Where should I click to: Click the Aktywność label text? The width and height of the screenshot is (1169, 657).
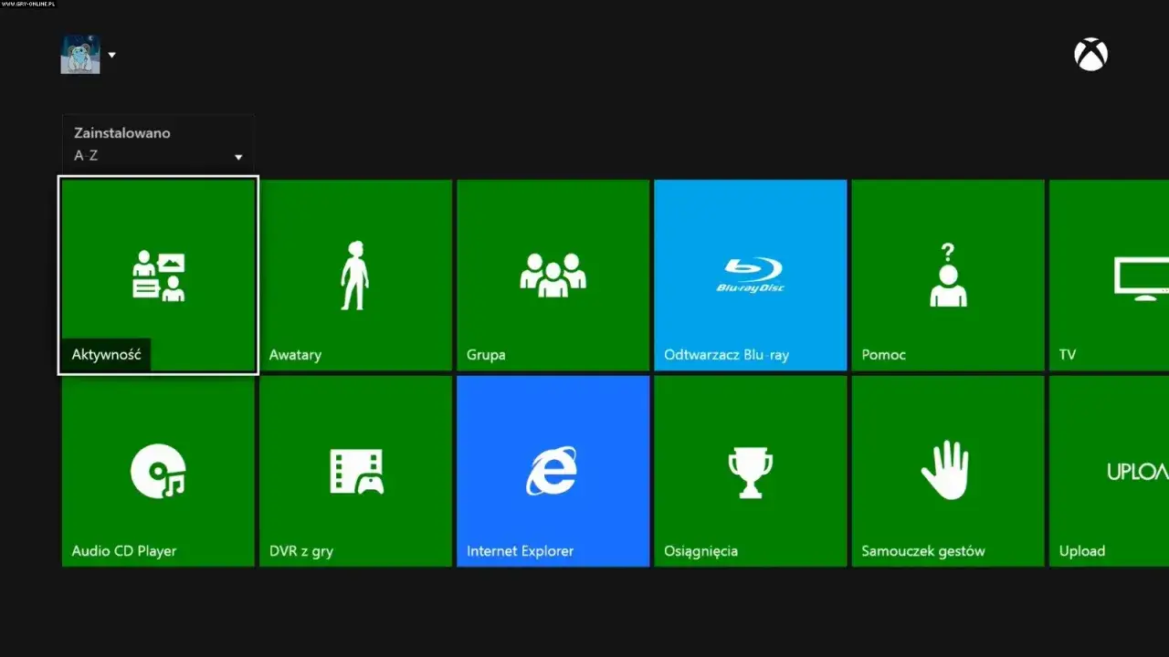pos(106,354)
